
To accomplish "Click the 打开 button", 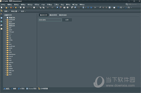I will pyautogui.click(x=67, y=20).
